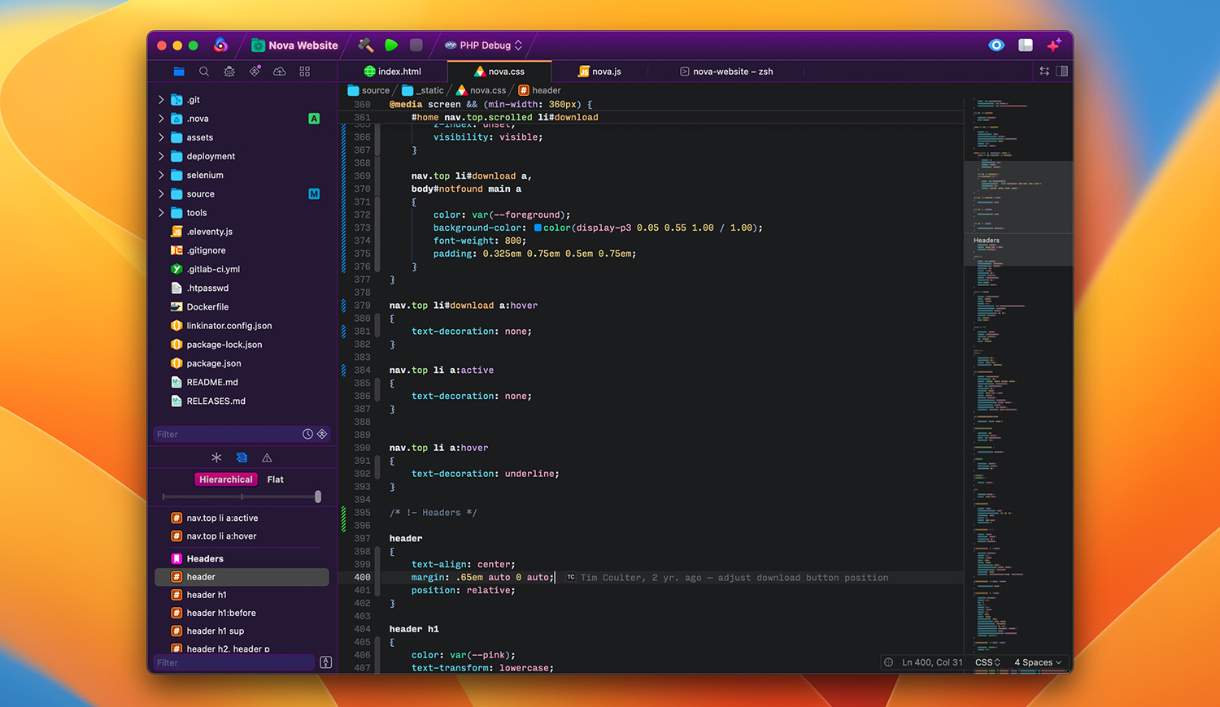Switch to the nova.css tab
The image size is (1220, 707).
pyautogui.click(x=499, y=72)
